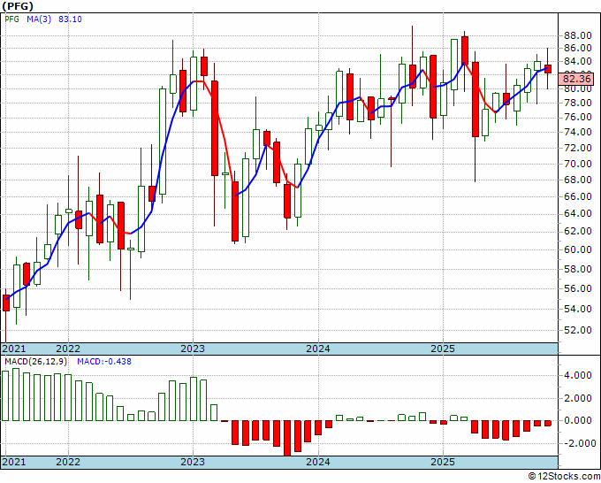Viewport: 601px width, 483px height.
Task: Select the 88.00 price axis label
Action: (x=578, y=35)
